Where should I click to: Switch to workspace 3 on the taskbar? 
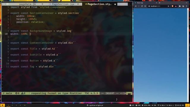click(x=16, y=105)
